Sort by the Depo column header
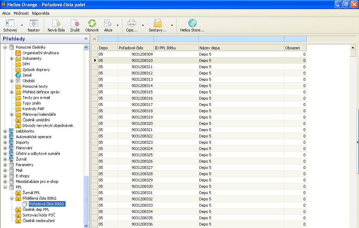Image resolution: width=359 pixels, height=228 pixels. (108, 48)
